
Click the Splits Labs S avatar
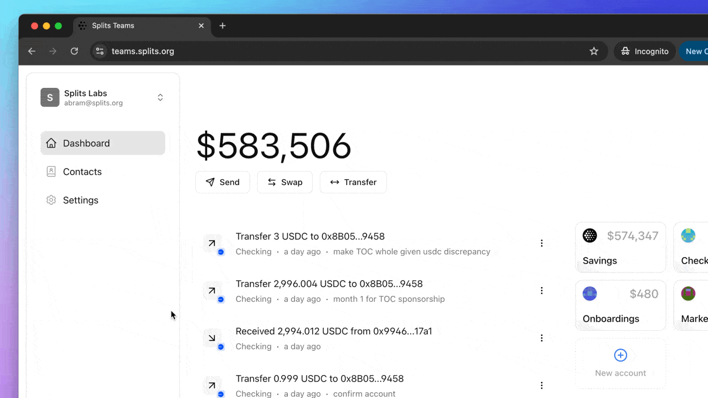[x=50, y=97]
